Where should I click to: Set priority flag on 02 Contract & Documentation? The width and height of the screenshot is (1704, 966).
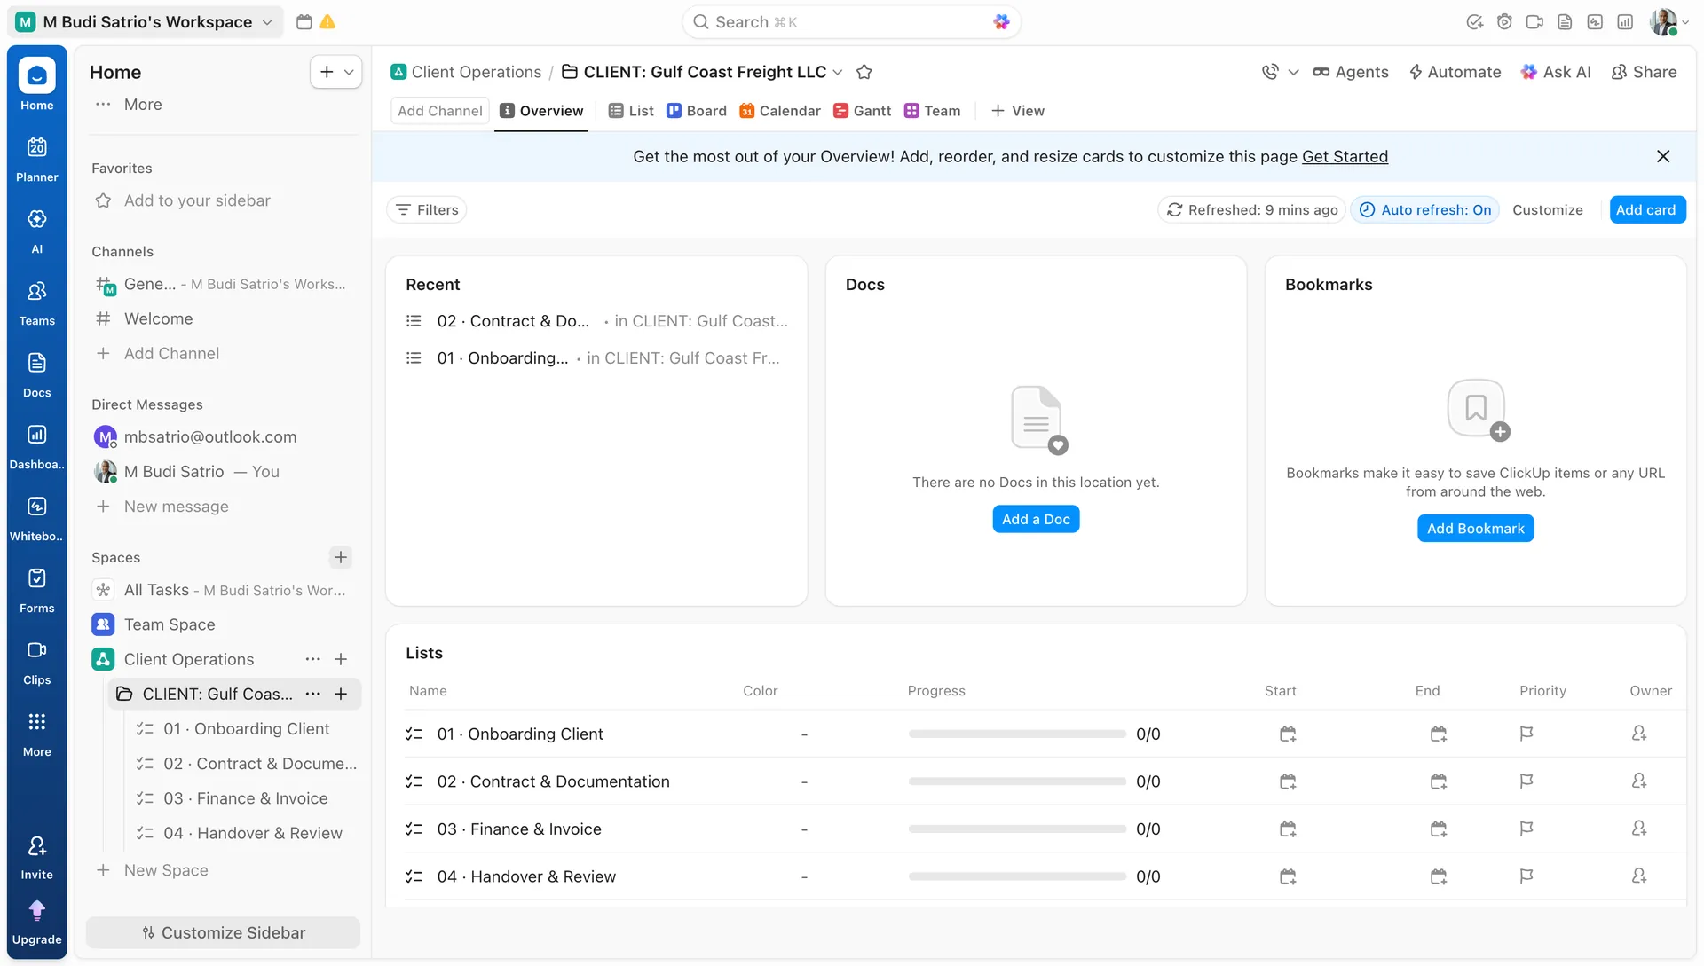click(x=1526, y=781)
